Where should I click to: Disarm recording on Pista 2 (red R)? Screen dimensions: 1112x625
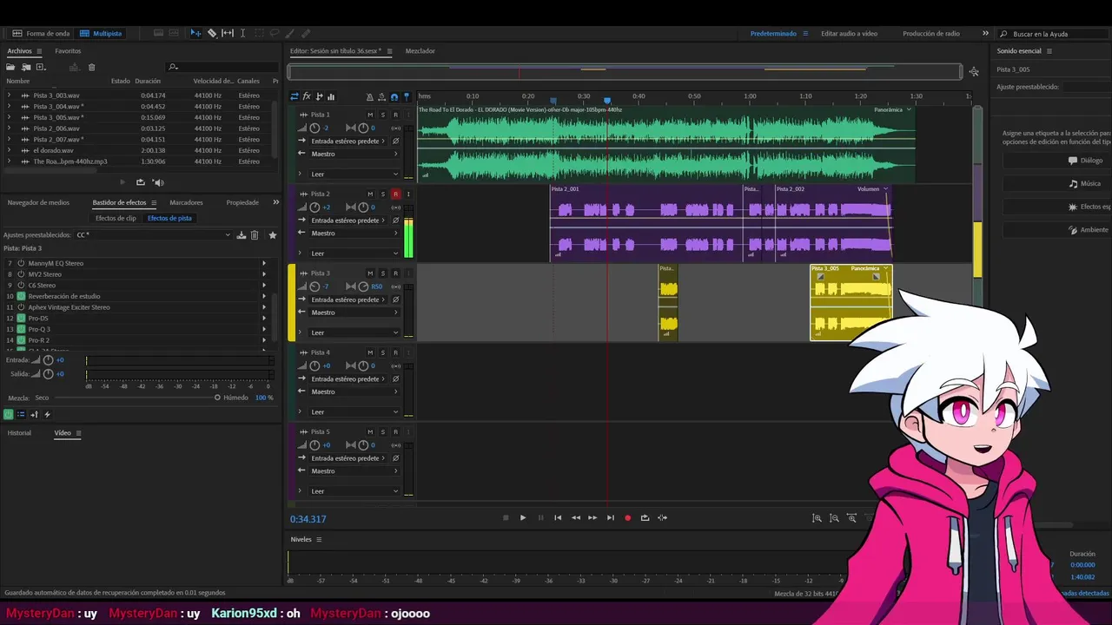tap(395, 194)
